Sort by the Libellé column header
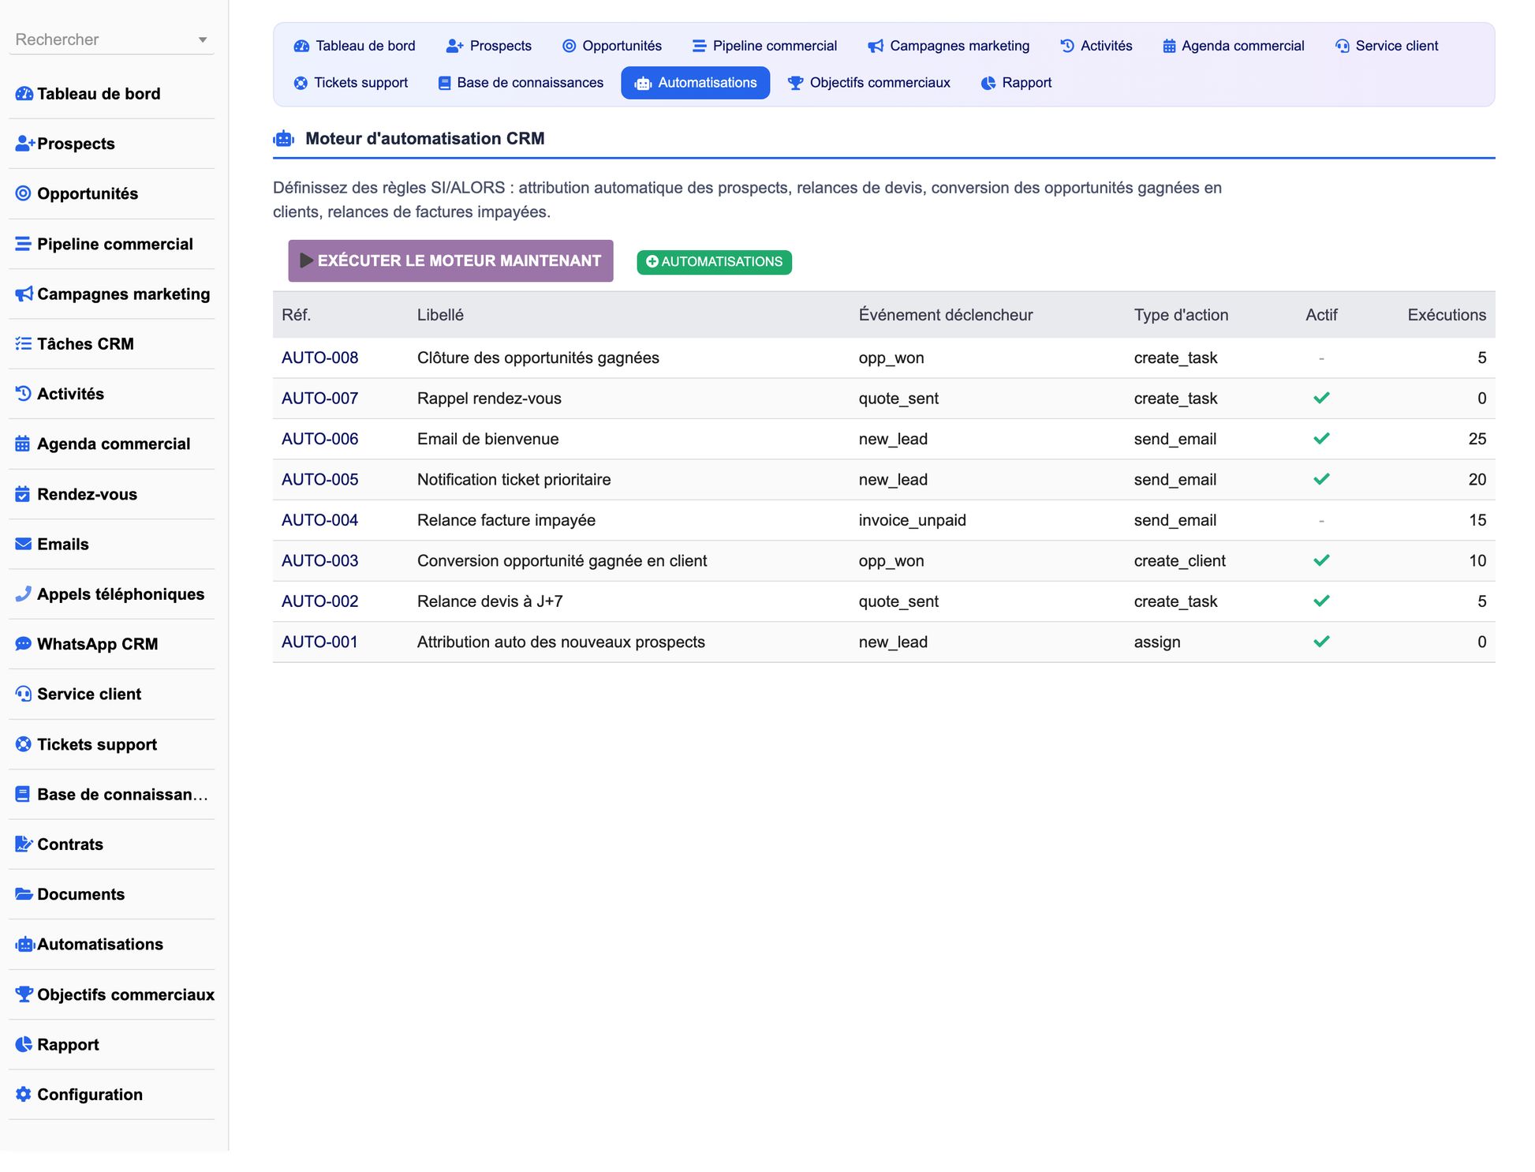Viewport: 1535px width, 1172px height. 440,315
